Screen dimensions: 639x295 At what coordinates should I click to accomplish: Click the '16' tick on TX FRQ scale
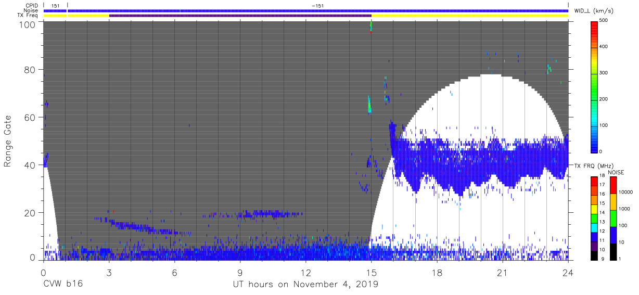pos(603,195)
